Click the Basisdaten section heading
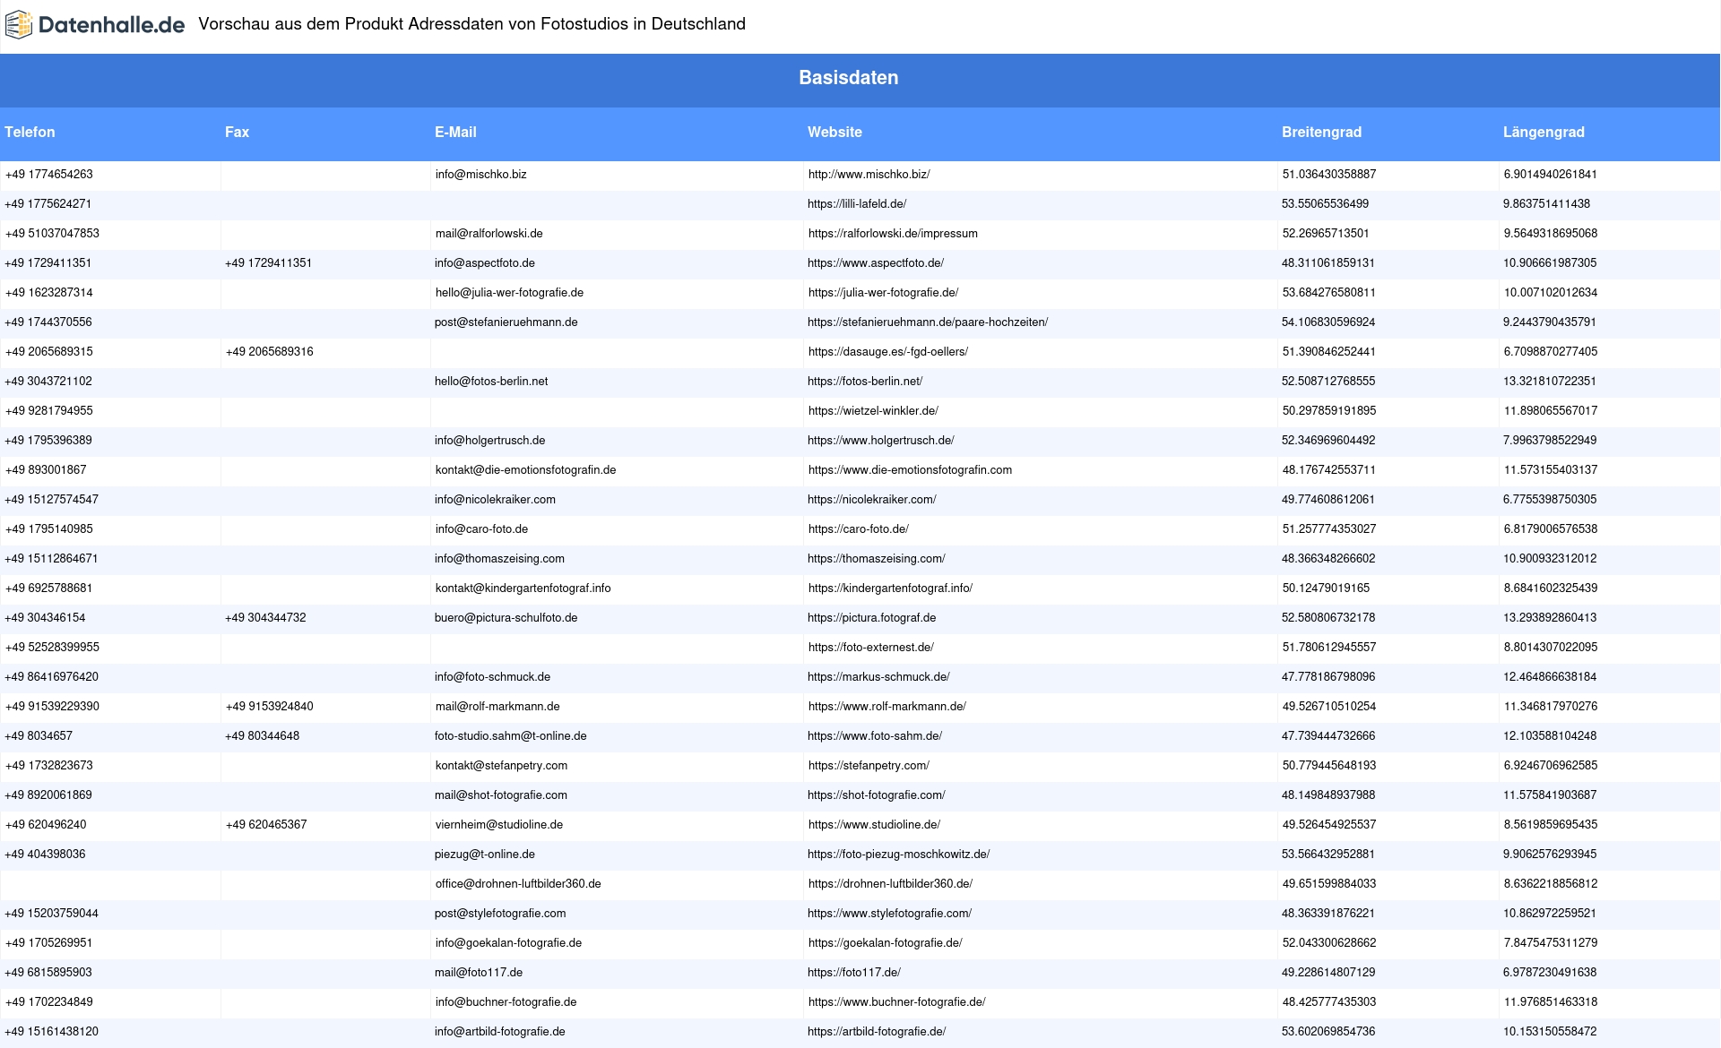This screenshot has height=1048, width=1721. click(x=848, y=78)
